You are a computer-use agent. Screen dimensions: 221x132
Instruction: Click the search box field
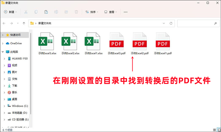pyautogui.click(x=198, y=23)
